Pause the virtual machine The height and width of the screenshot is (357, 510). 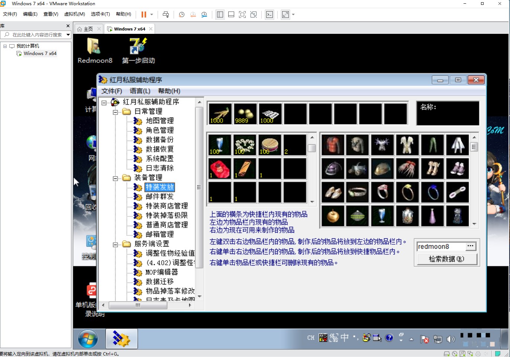[x=143, y=15]
